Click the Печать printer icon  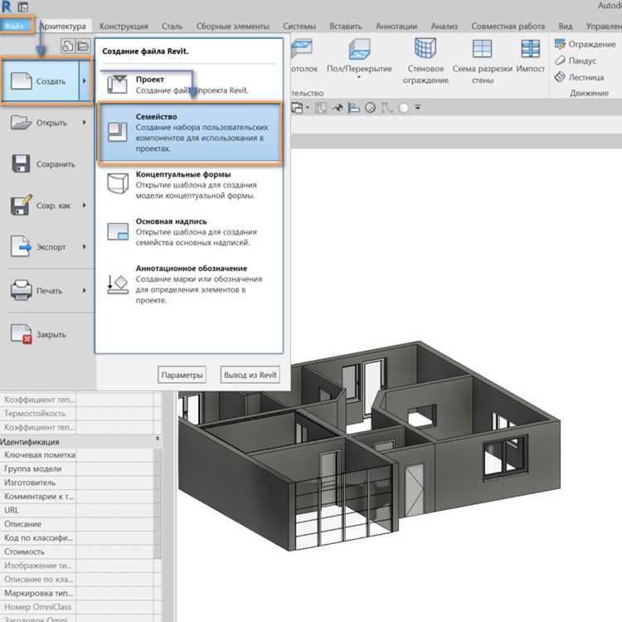pyautogui.click(x=21, y=290)
